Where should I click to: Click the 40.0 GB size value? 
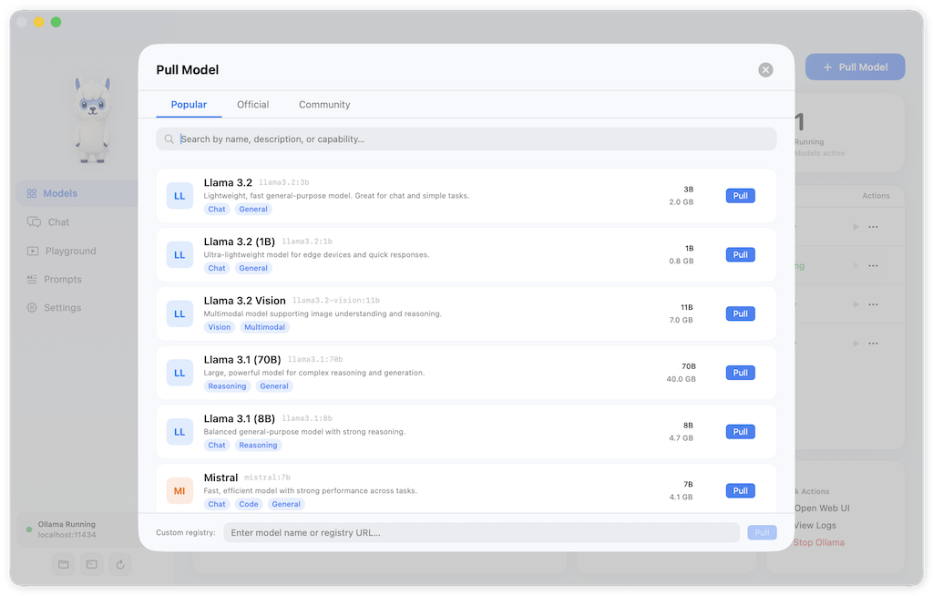pyautogui.click(x=681, y=379)
